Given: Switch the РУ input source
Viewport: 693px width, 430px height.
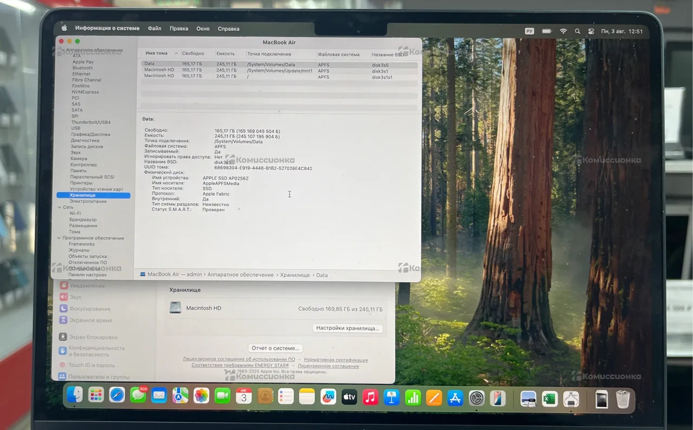Looking at the screenshot, I should pyautogui.click(x=529, y=31).
